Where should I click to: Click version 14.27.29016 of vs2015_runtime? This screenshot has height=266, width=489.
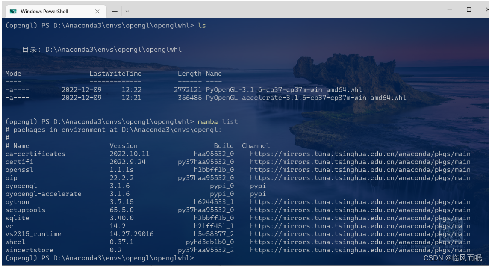(x=132, y=234)
